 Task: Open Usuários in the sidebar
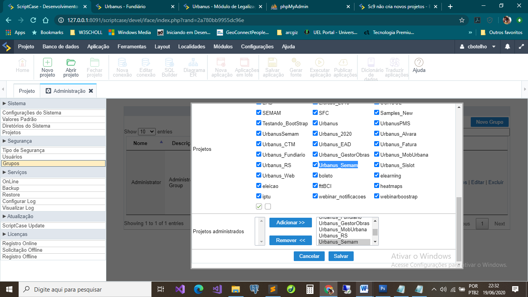coord(53,157)
